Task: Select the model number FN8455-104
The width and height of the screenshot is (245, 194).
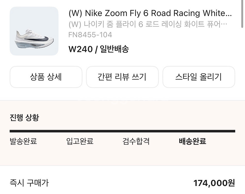Action: point(90,35)
